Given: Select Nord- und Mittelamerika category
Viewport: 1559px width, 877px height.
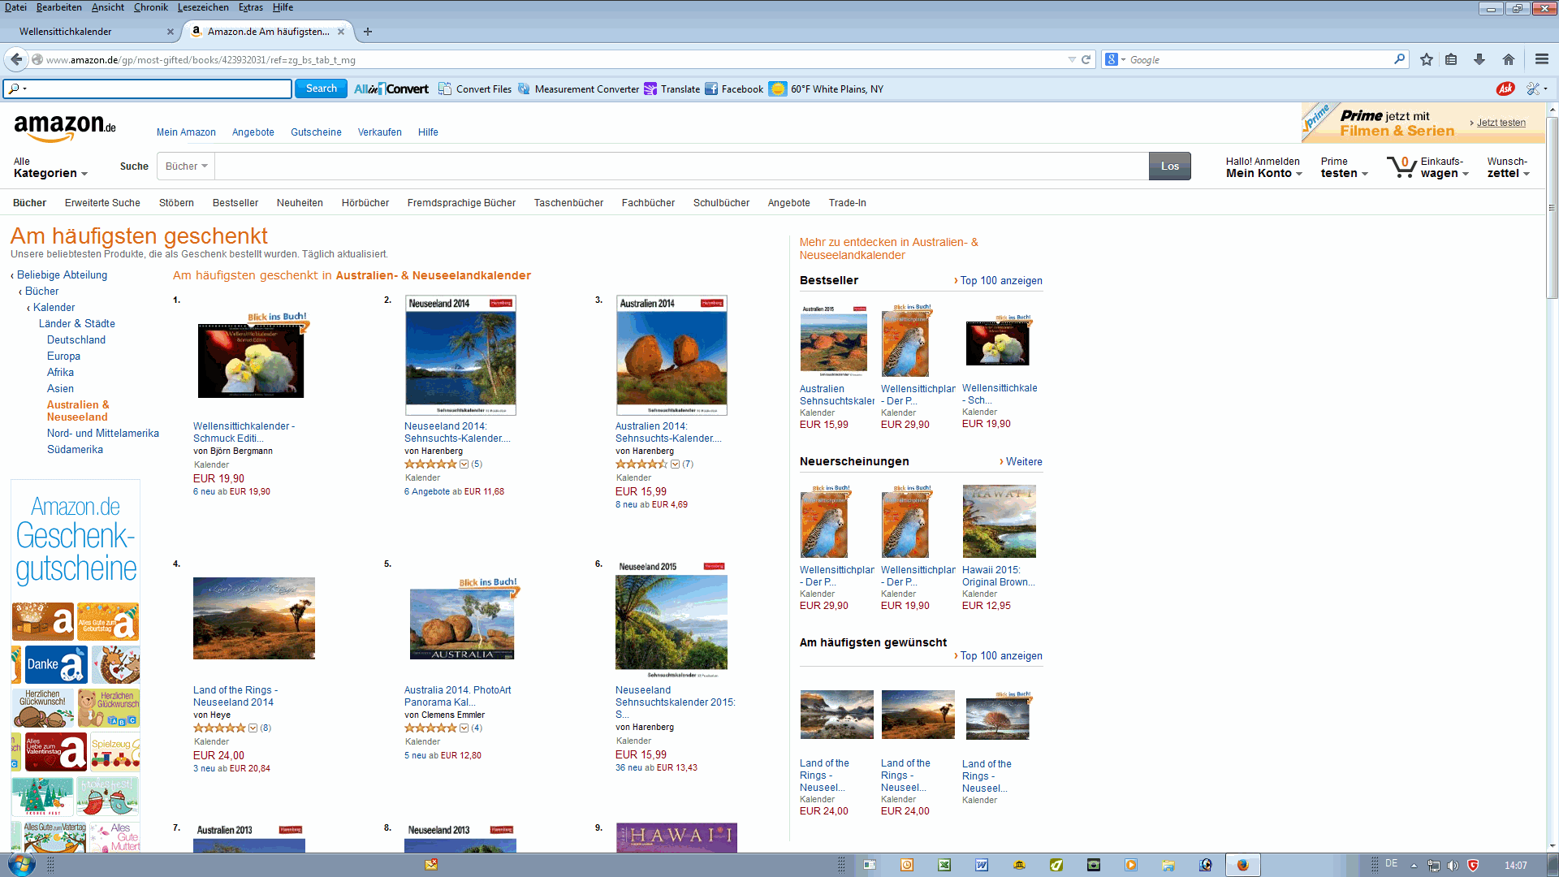Looking at the screenshot, I should 103,434.
